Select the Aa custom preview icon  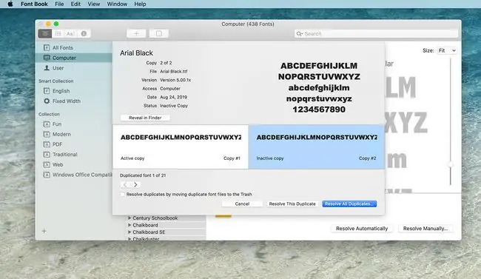click(x=70, y=33)
